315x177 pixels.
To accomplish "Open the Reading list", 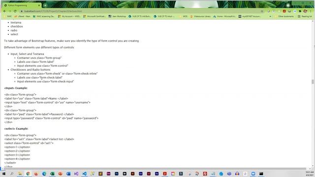I will (305, 16).
